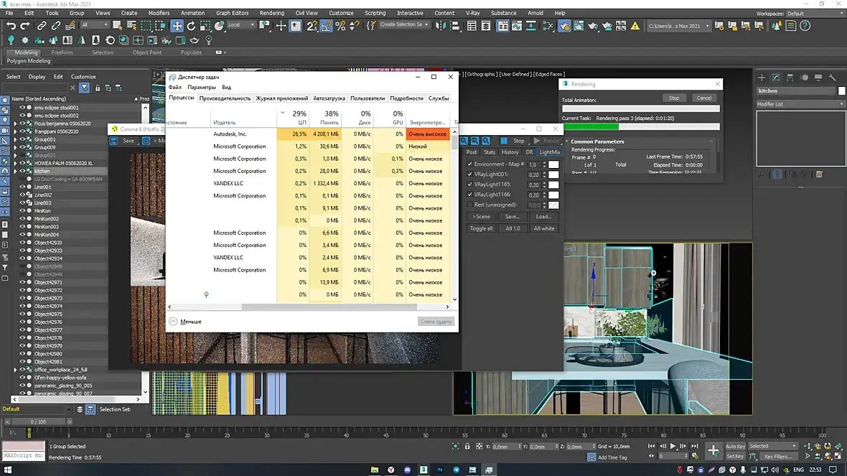Image resolution: width=847 pixels, height=476 pixels.
Task: Click the Toggle all LightMix button
Action: [482, 228]
